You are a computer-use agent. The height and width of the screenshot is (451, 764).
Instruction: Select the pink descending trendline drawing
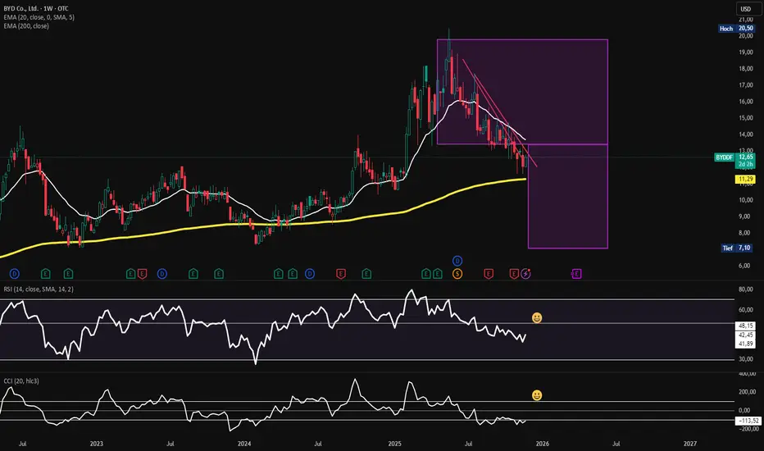tap(499, 113)
